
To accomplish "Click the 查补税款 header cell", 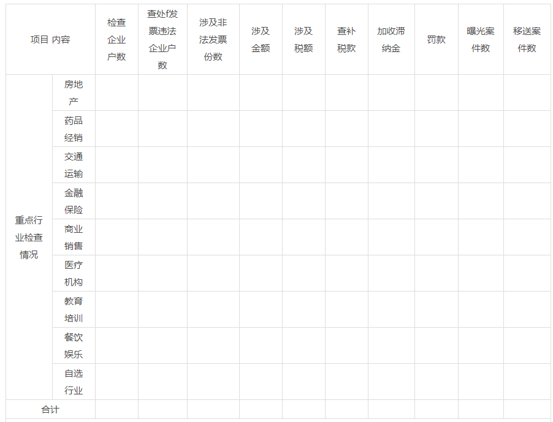I will [346, 40].
